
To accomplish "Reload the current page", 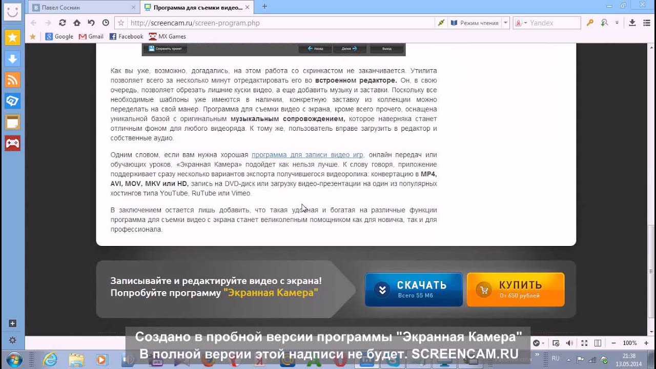I will point(63,23).
